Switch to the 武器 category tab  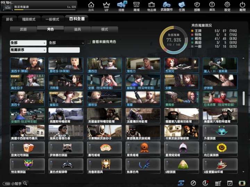[23, 29]
